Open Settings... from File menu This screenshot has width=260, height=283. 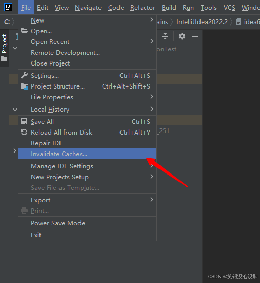point(87,75)
